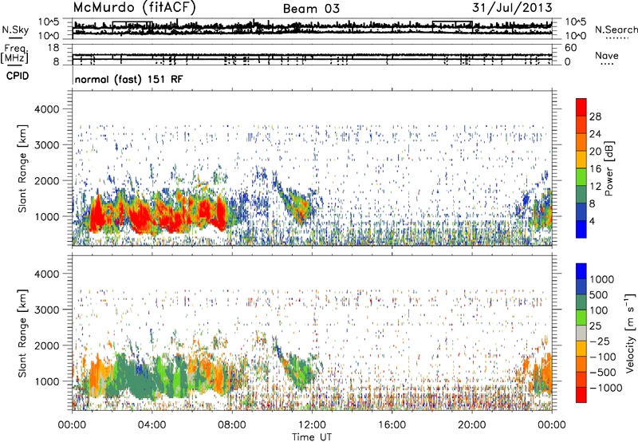Click the slanted echo streak near 11:00 in power panel
Image resolution: width=638 pixels, height=442 pixels.
tap(295, 202)
